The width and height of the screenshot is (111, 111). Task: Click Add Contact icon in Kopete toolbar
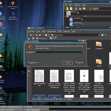pos(76,9)
